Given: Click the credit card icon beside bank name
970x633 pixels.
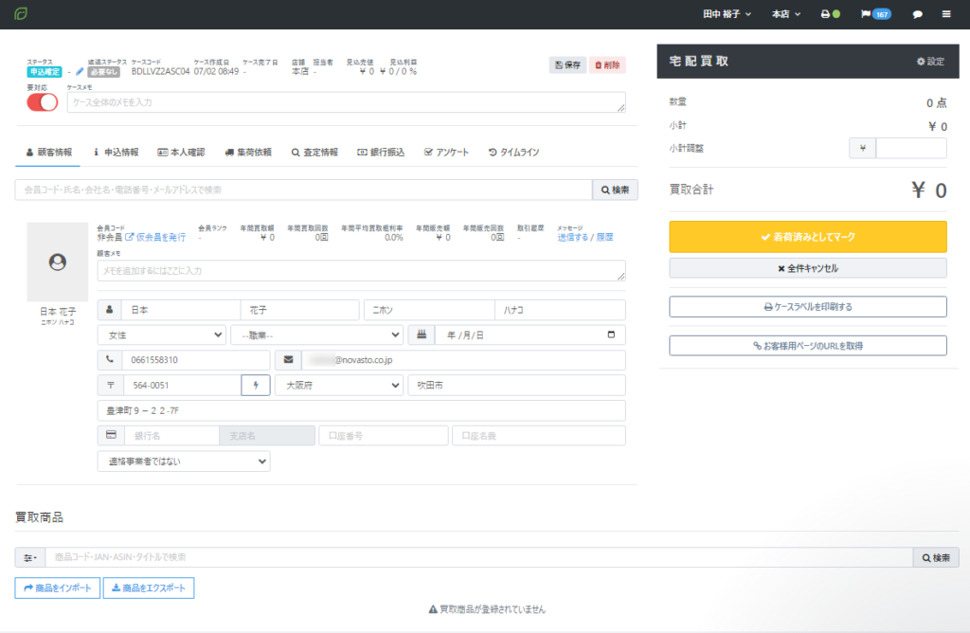Looking at the screenshot, I should pos(112,435).
